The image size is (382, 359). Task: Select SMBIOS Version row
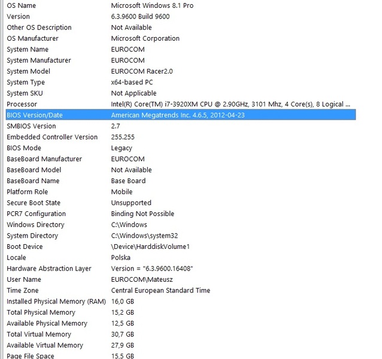(x=181, y=126)
